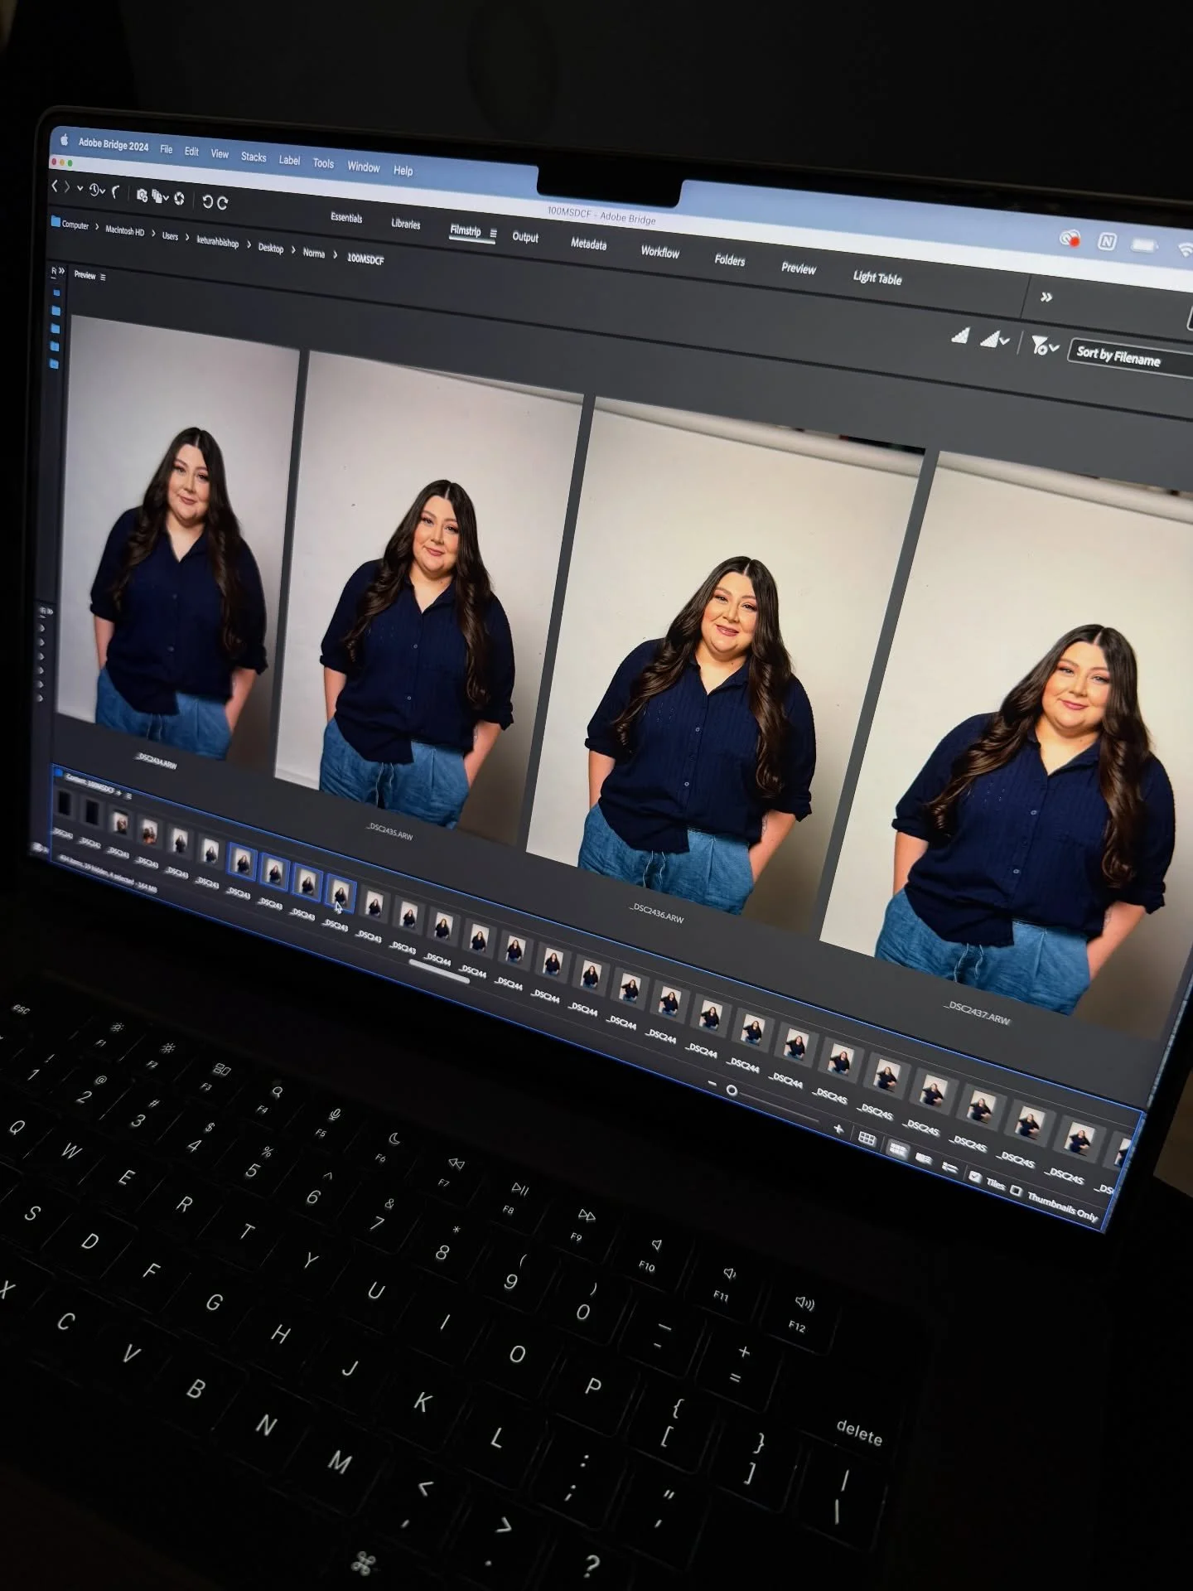The height and width of the screenshot is (1591, 1193).
Task: Switch to the Light Table workspace
Action: coord(877,278)
